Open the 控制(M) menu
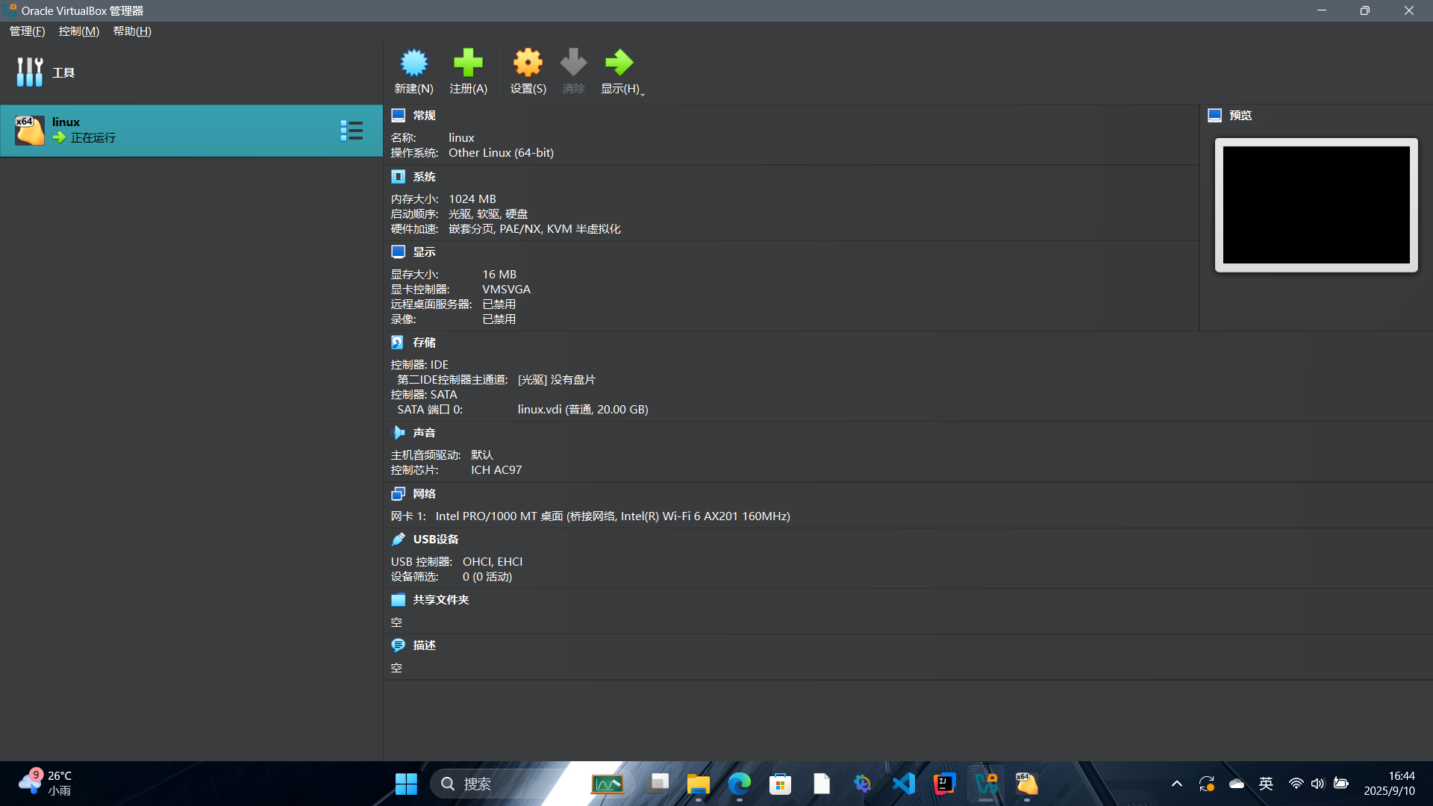Screen dimensions: 1433x806 (x=79, y=31)
